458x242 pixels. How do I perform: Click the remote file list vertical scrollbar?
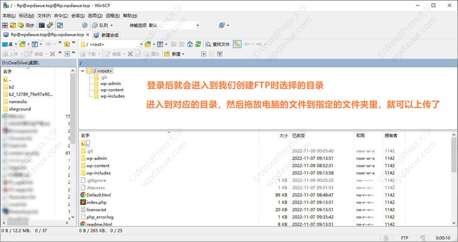click(x=454, y=178)
